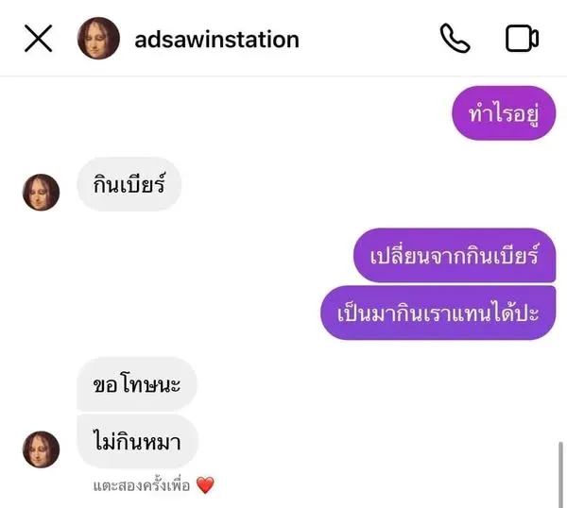Click blank chat area right of ขอโทษนะ
567x508 pixels.
tap(362, 384)
